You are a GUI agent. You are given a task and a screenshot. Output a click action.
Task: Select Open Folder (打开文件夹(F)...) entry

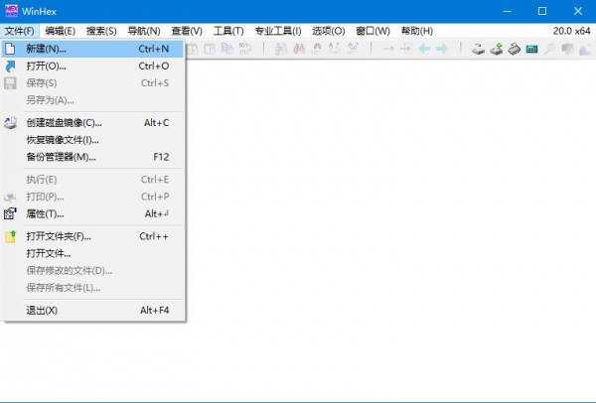pos(92,236)
